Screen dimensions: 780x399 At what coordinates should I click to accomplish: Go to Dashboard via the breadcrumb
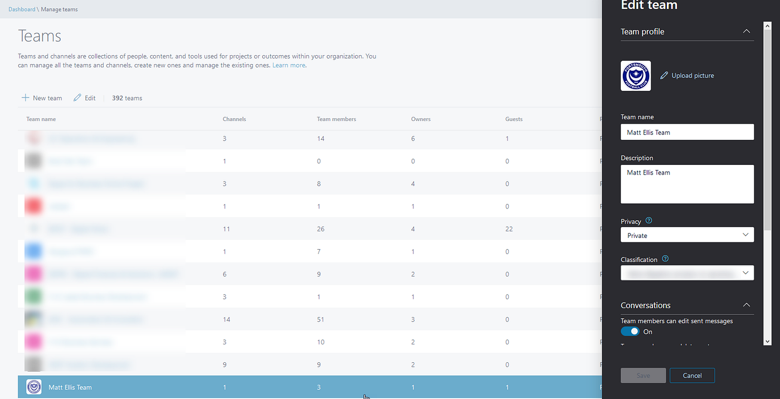point(22,9)
